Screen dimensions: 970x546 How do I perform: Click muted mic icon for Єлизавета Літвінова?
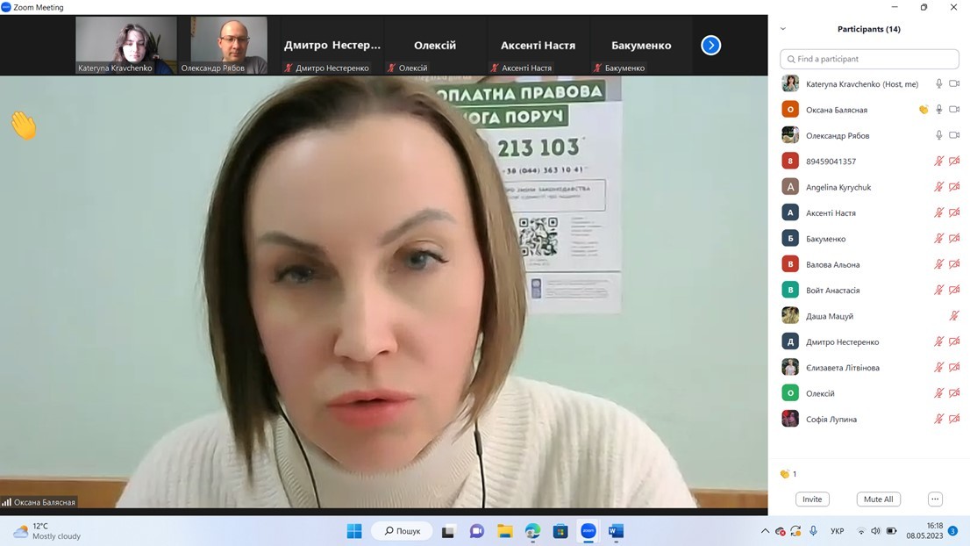click(938, 367)
